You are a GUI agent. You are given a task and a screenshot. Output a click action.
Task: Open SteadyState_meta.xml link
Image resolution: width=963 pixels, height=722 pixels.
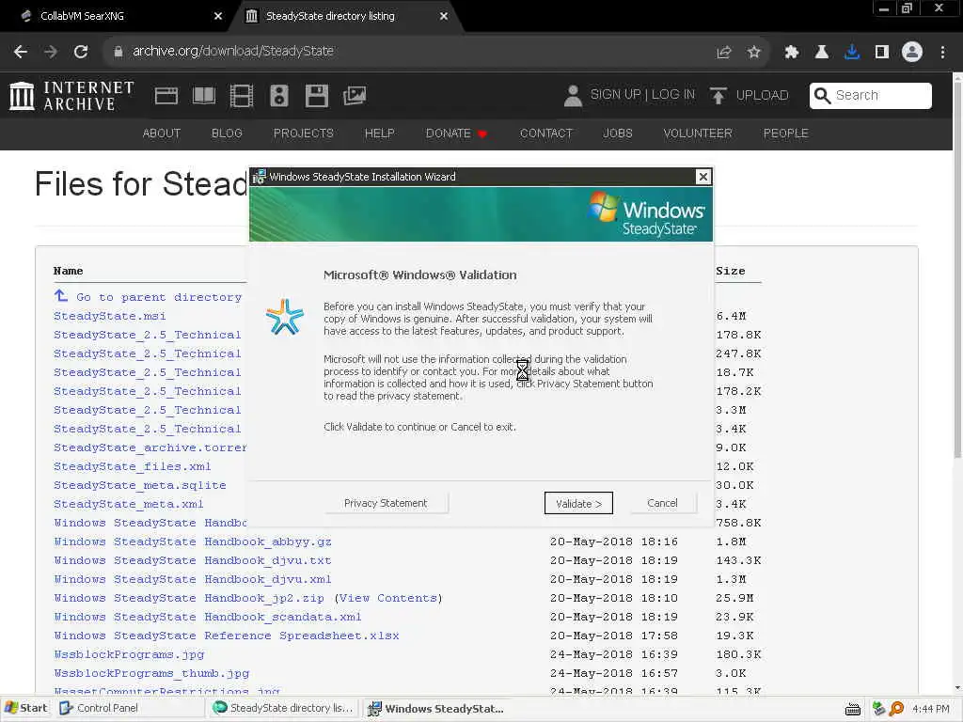pyautogui.click(x=128, y=504)
